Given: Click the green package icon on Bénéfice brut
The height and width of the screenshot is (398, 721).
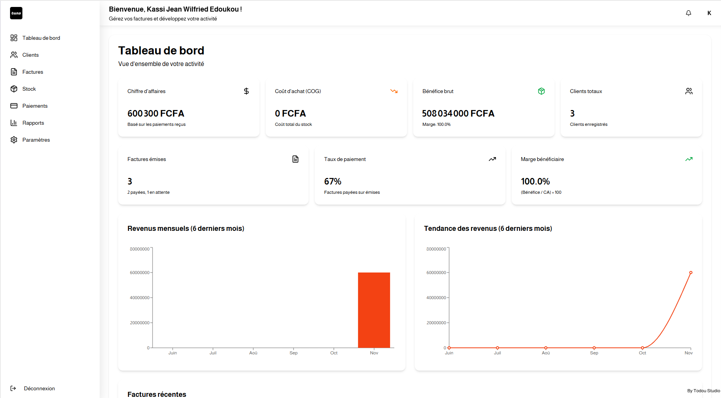Looking at the screenshot, I should [x=541, y=91].
